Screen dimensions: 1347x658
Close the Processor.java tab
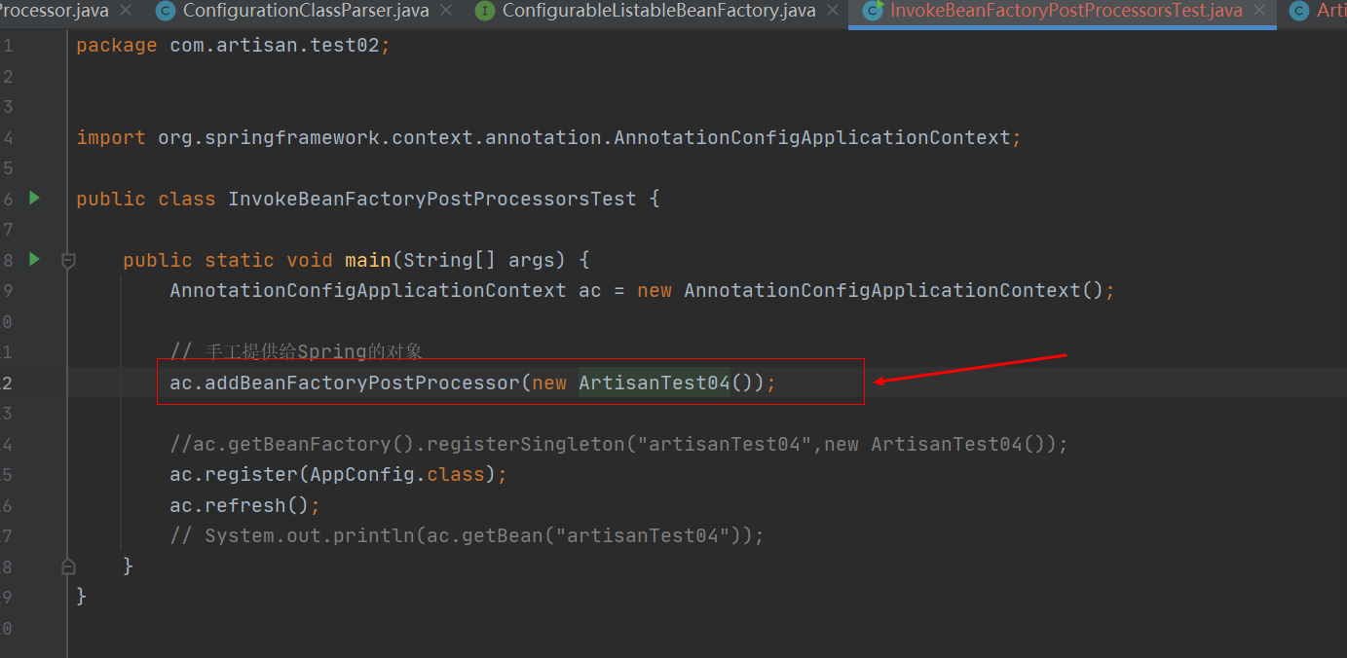tap(126, 11)
